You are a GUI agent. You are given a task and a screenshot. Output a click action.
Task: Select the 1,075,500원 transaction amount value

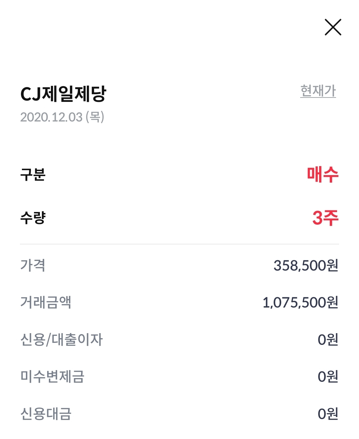pyautogui.click(x=300, y=303)
